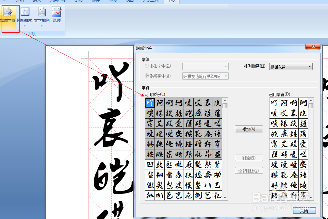Select 哀 in the available characters list
Viewport: 328px width, 219px height.
tap(208, 103)
